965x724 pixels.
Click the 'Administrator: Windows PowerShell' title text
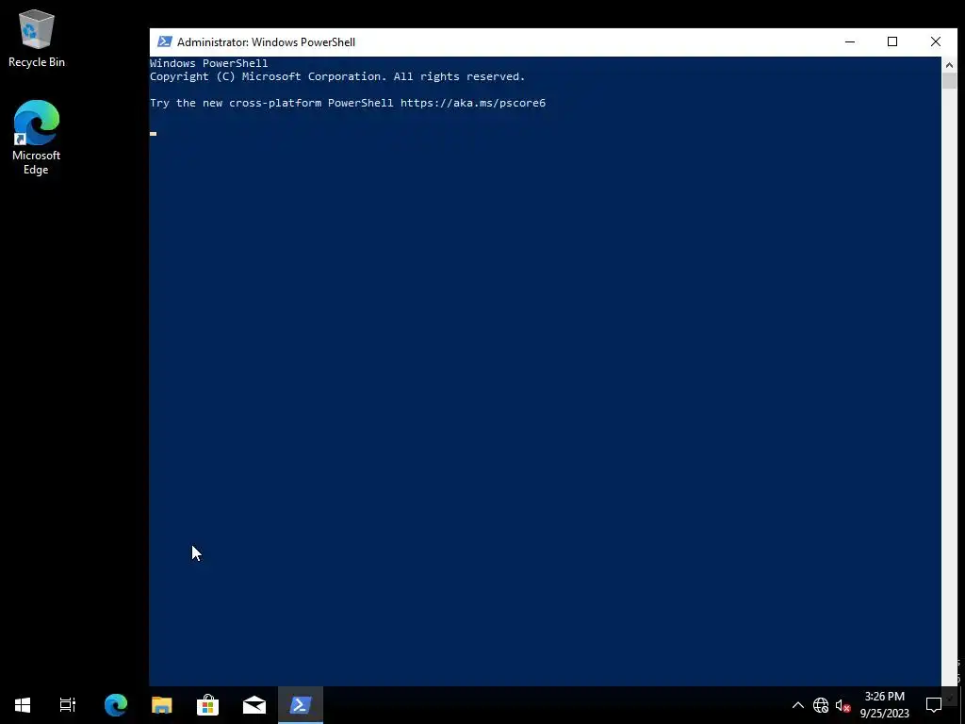point(266,42)
